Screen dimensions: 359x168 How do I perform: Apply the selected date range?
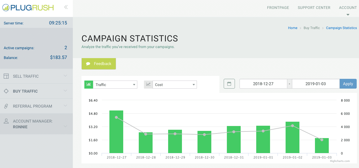click(348, 84)
